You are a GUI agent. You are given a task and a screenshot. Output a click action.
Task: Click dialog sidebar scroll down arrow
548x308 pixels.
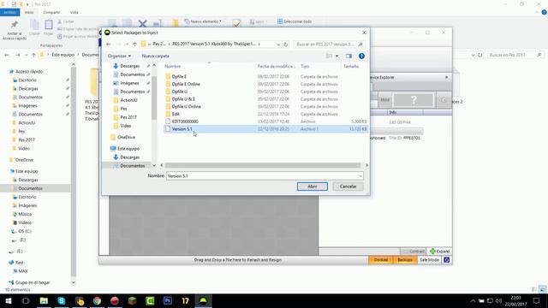coord(154,165)
